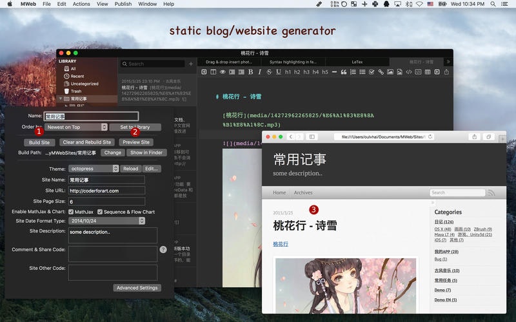The width and height of the screenshot is (516, 322).
Task: Toggle the MathJax checkbox
Action: [71, 212]
